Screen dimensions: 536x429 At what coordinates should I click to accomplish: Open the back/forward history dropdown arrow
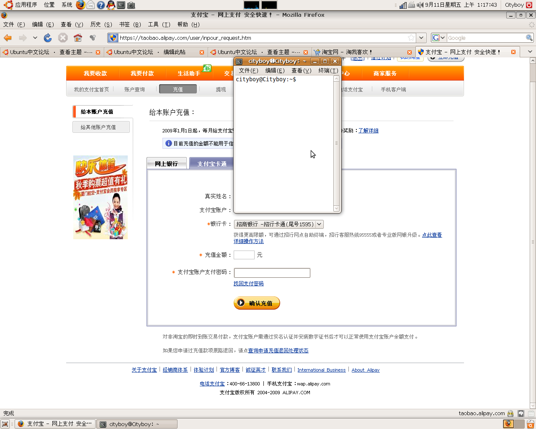[x=35, y=38]
